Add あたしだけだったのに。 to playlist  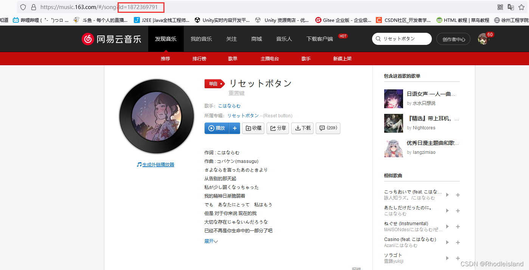coord(458,211)
